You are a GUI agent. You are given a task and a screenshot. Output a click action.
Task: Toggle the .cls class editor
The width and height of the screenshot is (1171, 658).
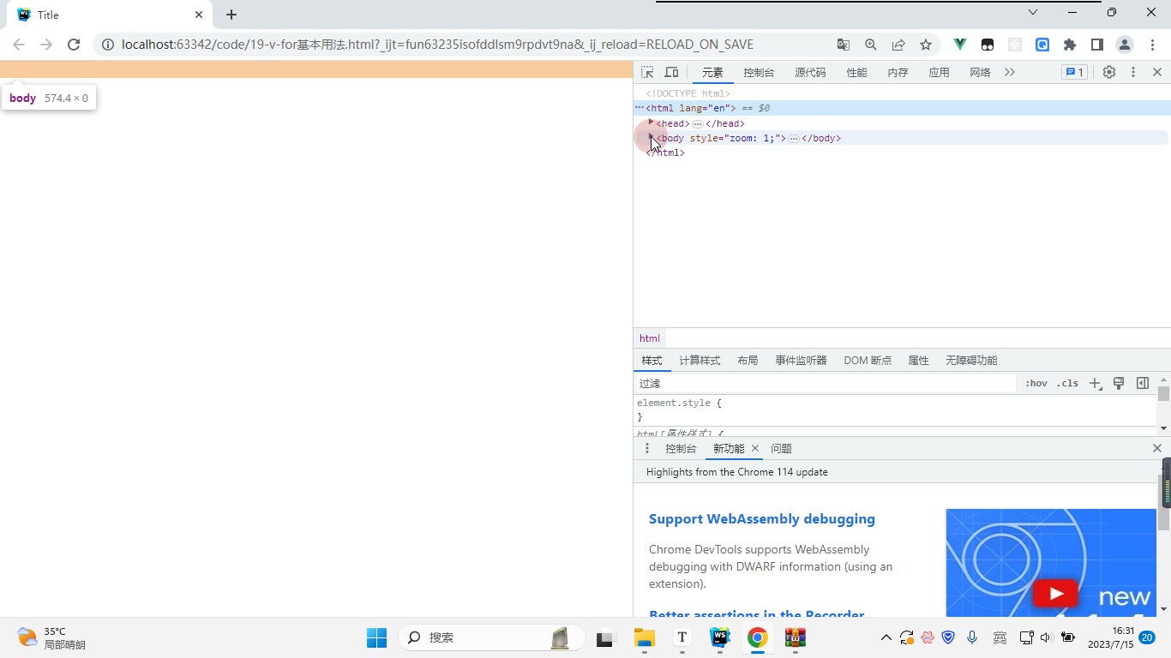(x=1067, y=384)
